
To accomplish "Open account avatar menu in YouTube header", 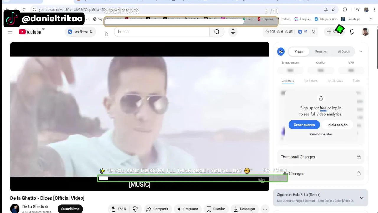I will tap(366, 32).
